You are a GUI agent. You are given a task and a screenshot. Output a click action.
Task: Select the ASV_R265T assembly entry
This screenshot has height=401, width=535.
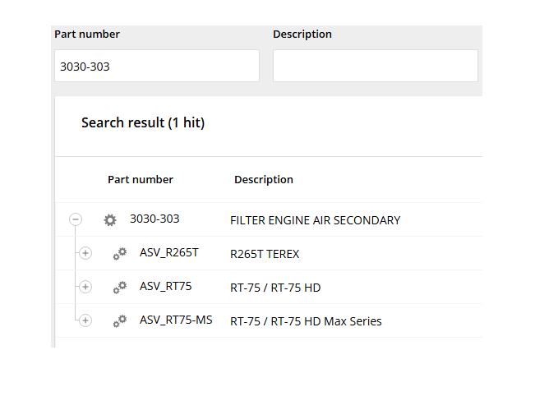click(168, 253)
